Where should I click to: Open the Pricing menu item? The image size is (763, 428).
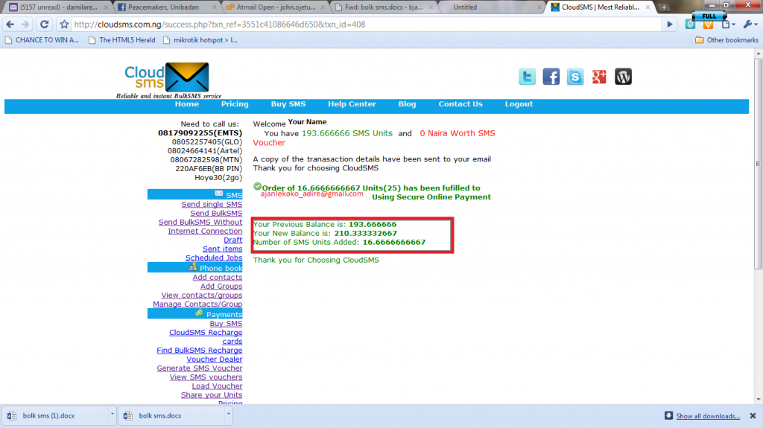(x=235, y=104)
